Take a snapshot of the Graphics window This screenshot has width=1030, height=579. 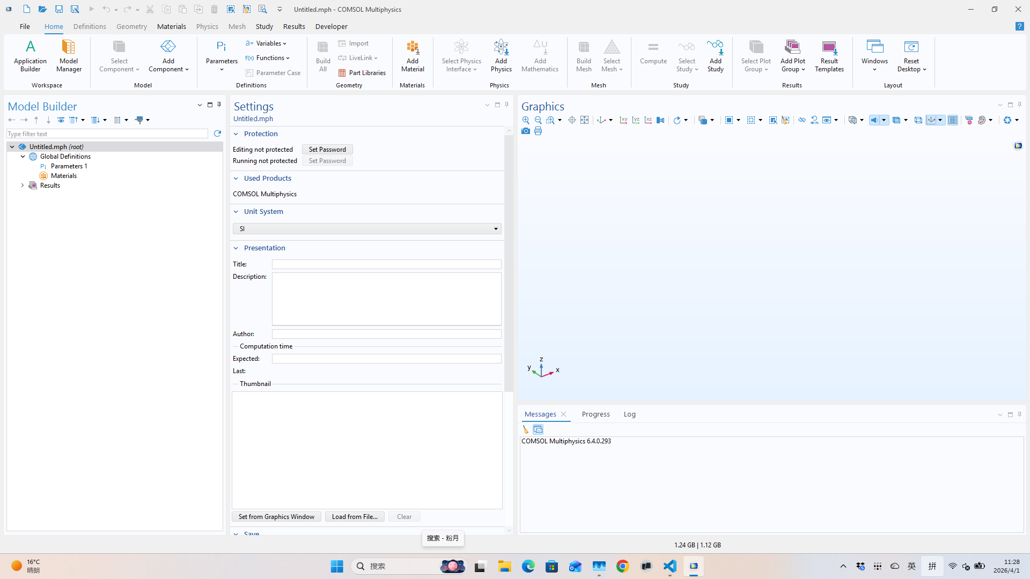pos(526,131)
